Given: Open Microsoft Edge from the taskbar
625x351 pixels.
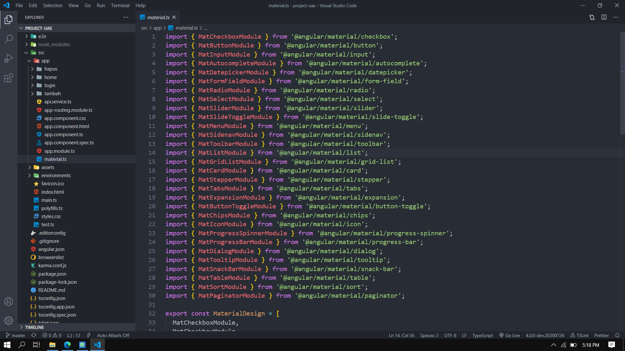Looking at the screenshot, I should (x=67, y=345).
